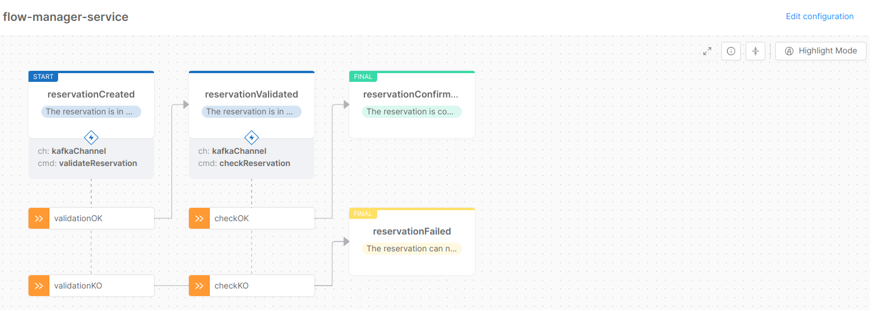870x310 pixels.
Task: Click orange arrow icon of validationKO
Action: pos(39,286)
